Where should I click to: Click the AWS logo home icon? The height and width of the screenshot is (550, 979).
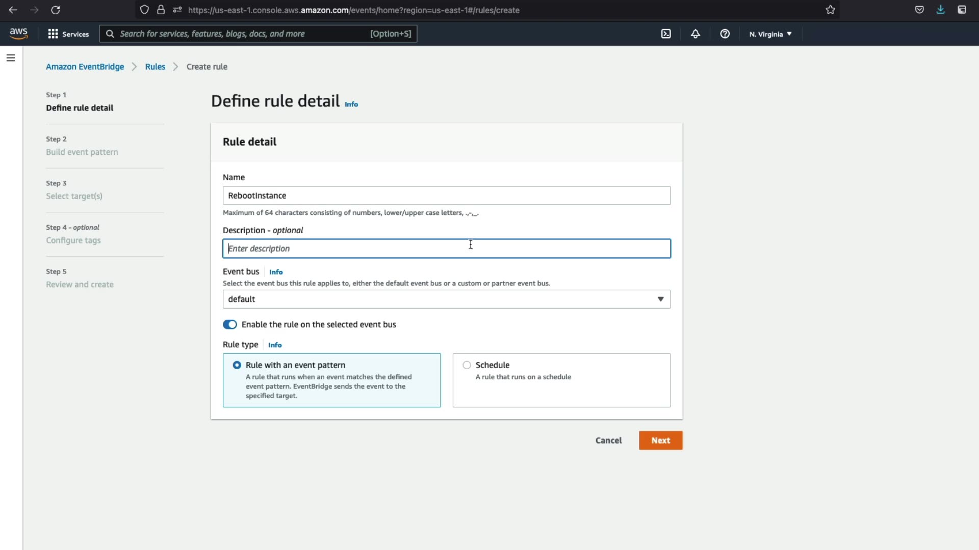19,34
